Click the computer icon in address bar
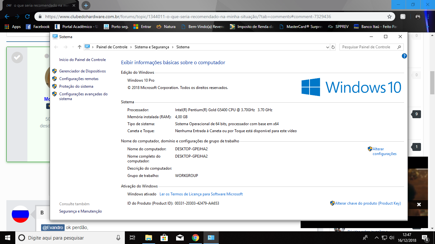435x244 pixels. point(87,47)
